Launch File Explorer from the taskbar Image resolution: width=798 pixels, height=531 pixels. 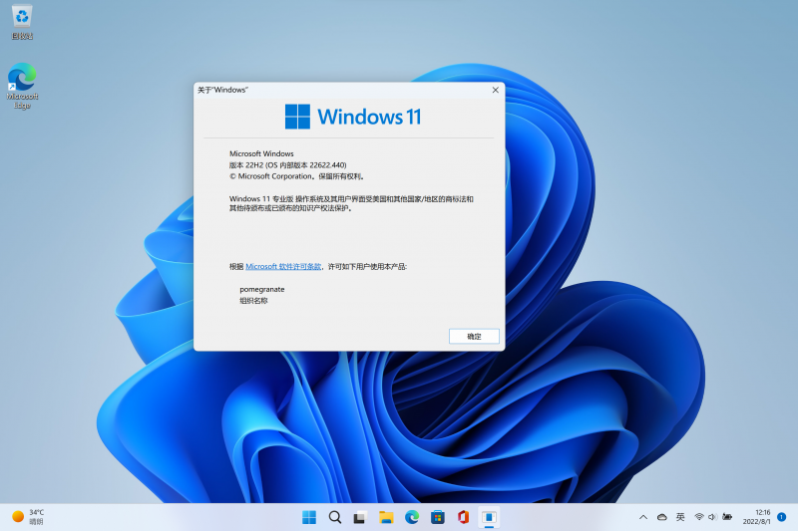click(386, 517)
